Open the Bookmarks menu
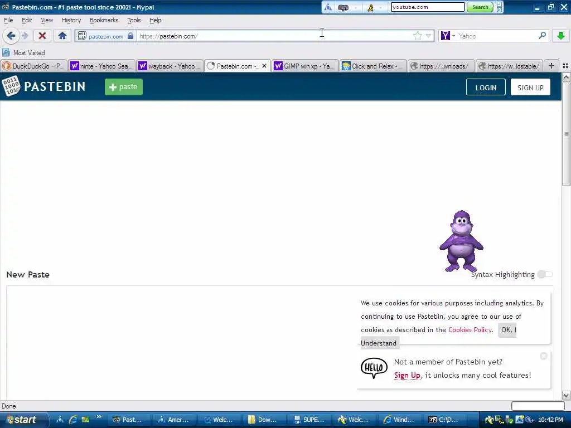Viewport: 571px width, 428px height. [x=104, y=20]
